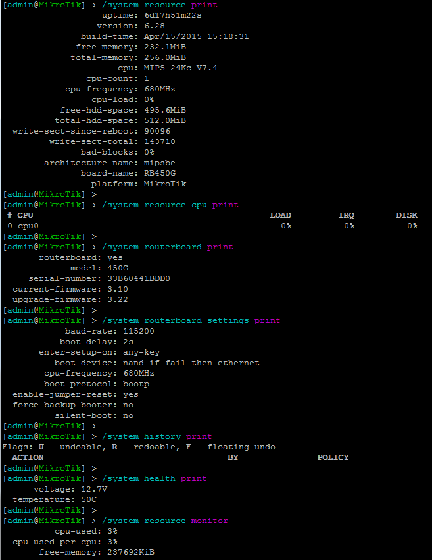Click the IRQ column header
The height and width of the screenshot is (560, 432).
346,215
